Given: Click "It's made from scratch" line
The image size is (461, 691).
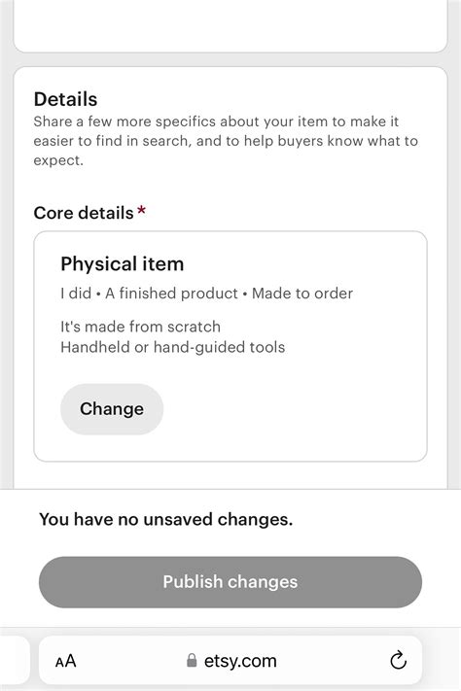Looking at the screenshot, I should point(140,327).
